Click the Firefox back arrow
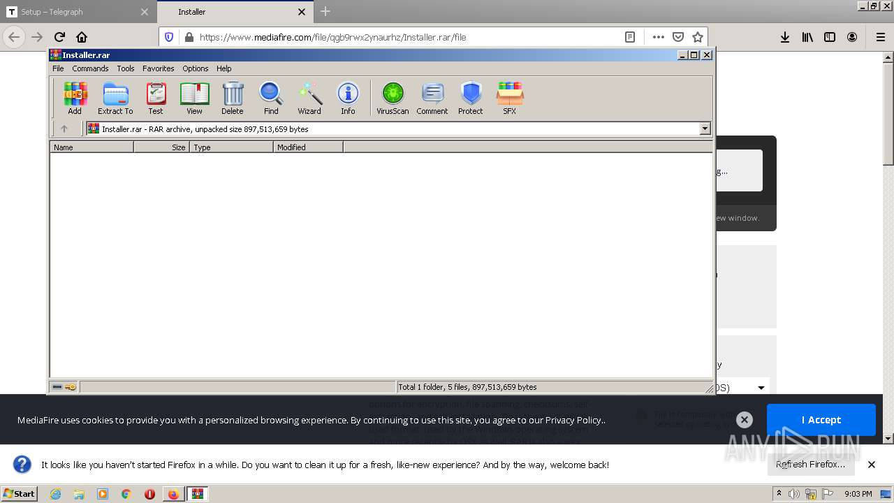The width and height of the screenshot is (894, 503). pos(14,37)
